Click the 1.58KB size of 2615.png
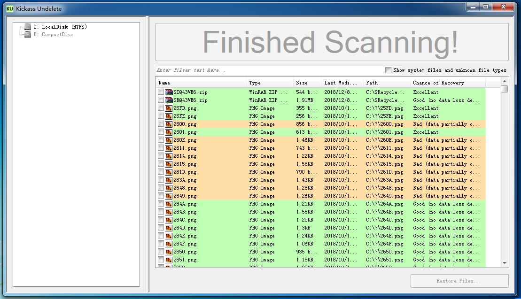This screenshot has height=299, width=521. click(304, 164)
